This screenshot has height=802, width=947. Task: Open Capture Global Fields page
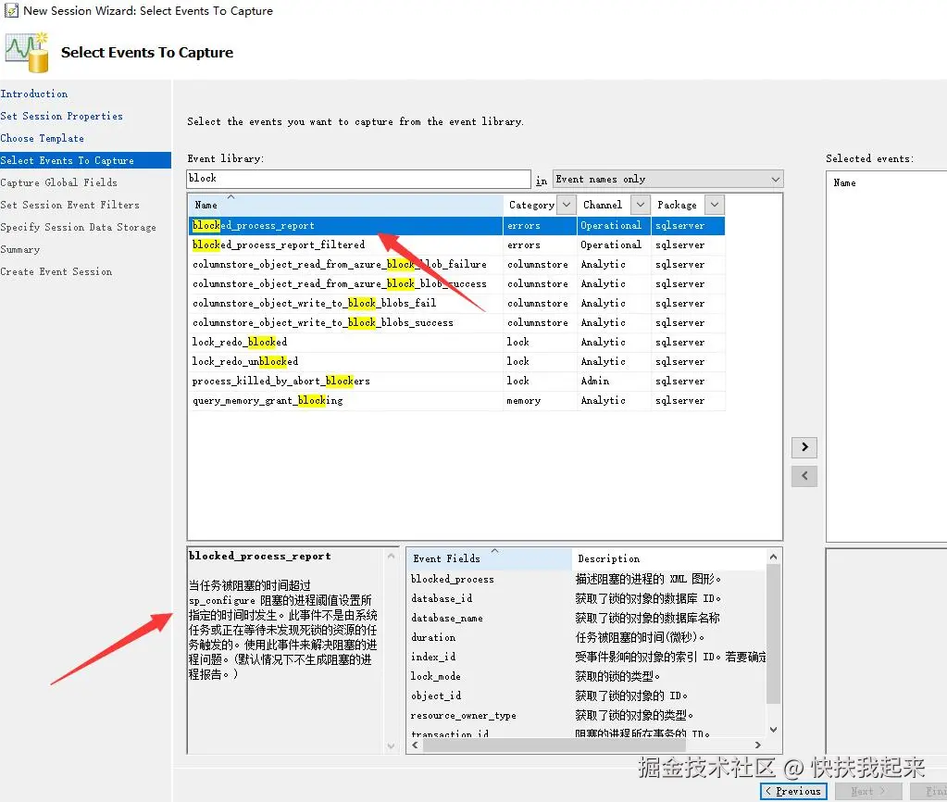click(58, 182)
